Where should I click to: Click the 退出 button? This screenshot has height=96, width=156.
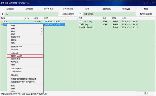pyautogui.click(x=146, y=93)
